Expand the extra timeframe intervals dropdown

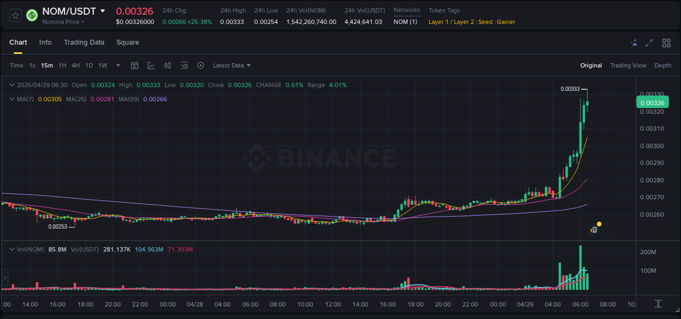pyautogui.click(x=117, y=65)
